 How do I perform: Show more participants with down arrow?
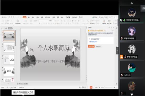(x=132, y=94)
